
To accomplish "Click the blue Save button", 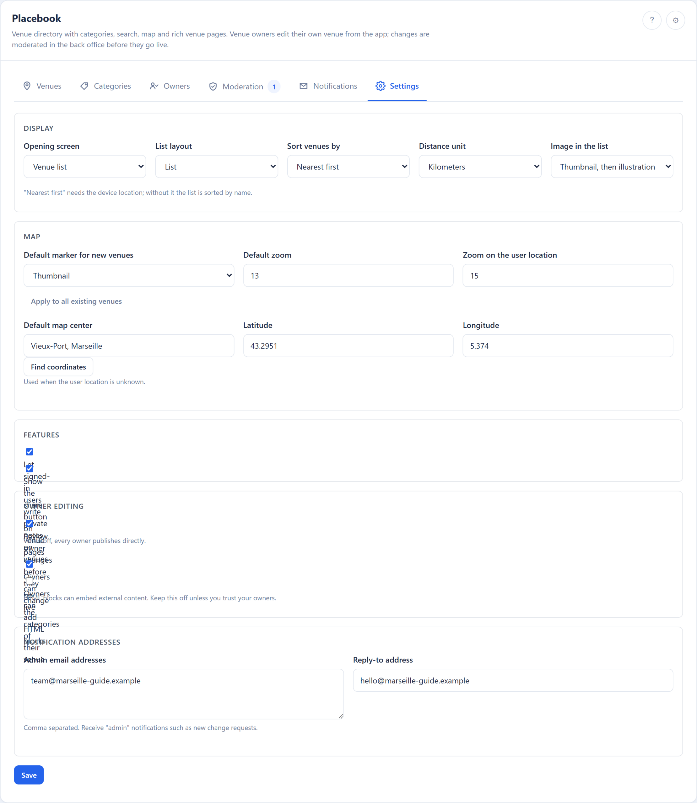I will coord(29,775).
